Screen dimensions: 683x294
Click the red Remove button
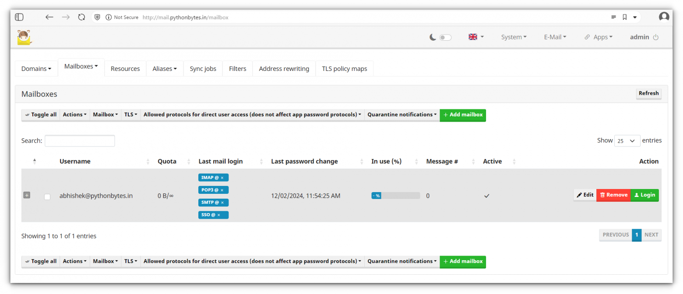613,195
